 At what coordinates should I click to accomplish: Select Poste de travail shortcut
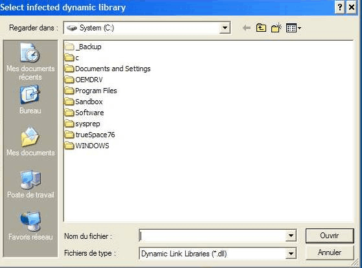(30, 184)
